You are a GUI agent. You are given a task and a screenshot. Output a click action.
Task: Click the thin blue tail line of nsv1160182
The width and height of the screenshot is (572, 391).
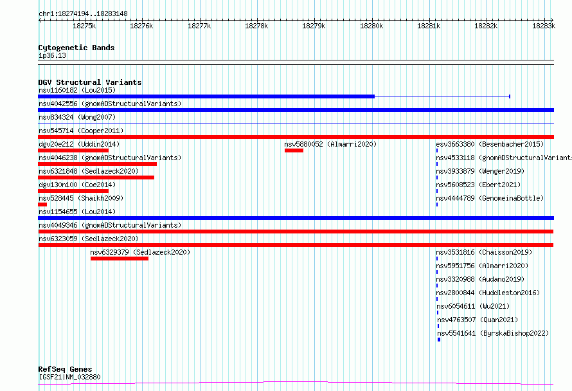pyautogui.click(x=442, y=96)
